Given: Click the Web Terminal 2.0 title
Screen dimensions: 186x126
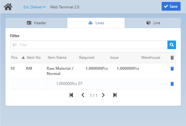Looking at the screenshot, I should pos(65,7).
